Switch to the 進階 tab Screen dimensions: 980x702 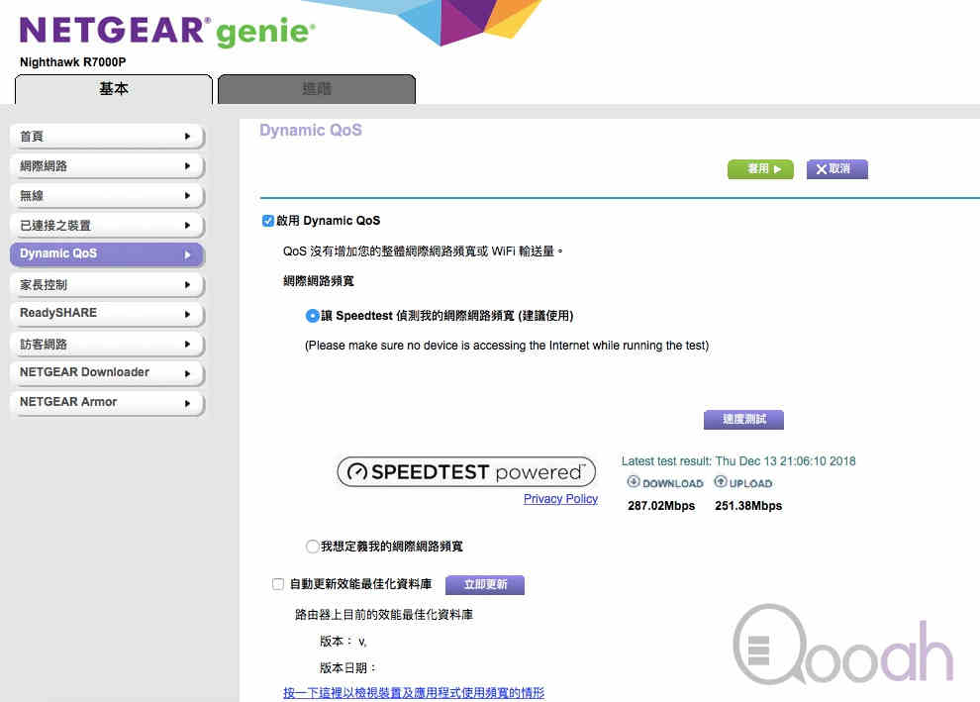[316, 89]
